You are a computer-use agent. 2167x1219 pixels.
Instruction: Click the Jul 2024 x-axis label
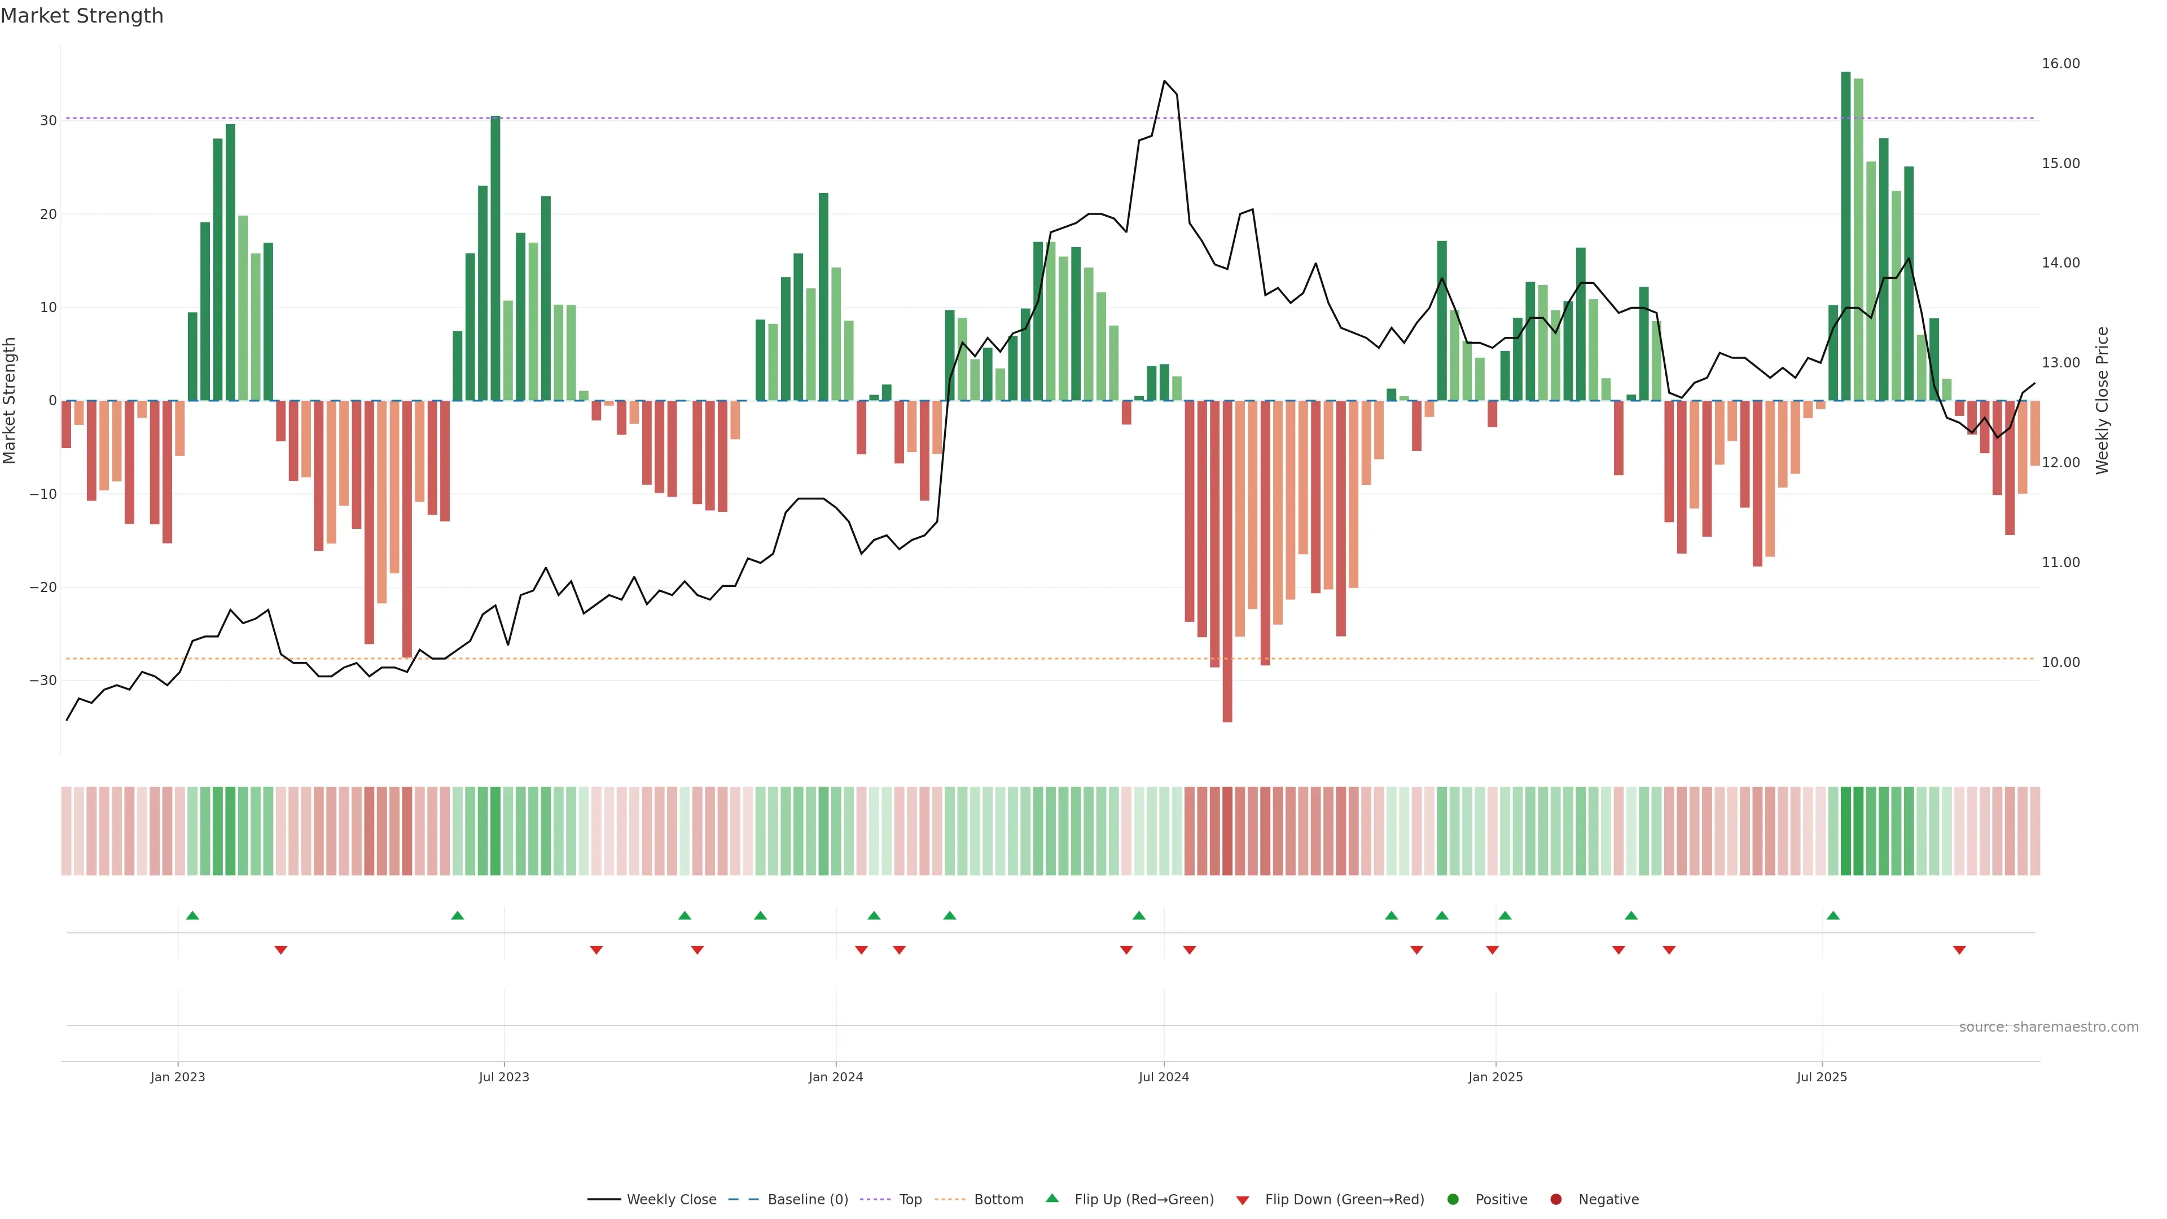[x=1164, y=1077]
